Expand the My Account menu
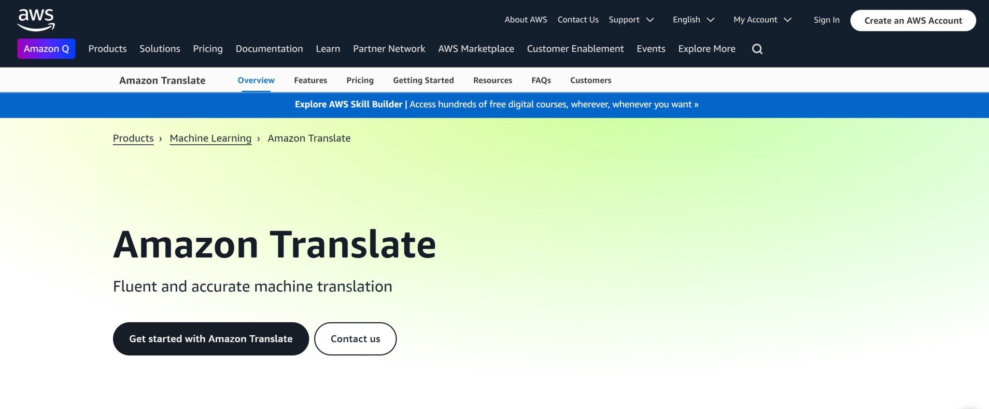The width and height of the screenshot is (989, 409). point(763,20)
